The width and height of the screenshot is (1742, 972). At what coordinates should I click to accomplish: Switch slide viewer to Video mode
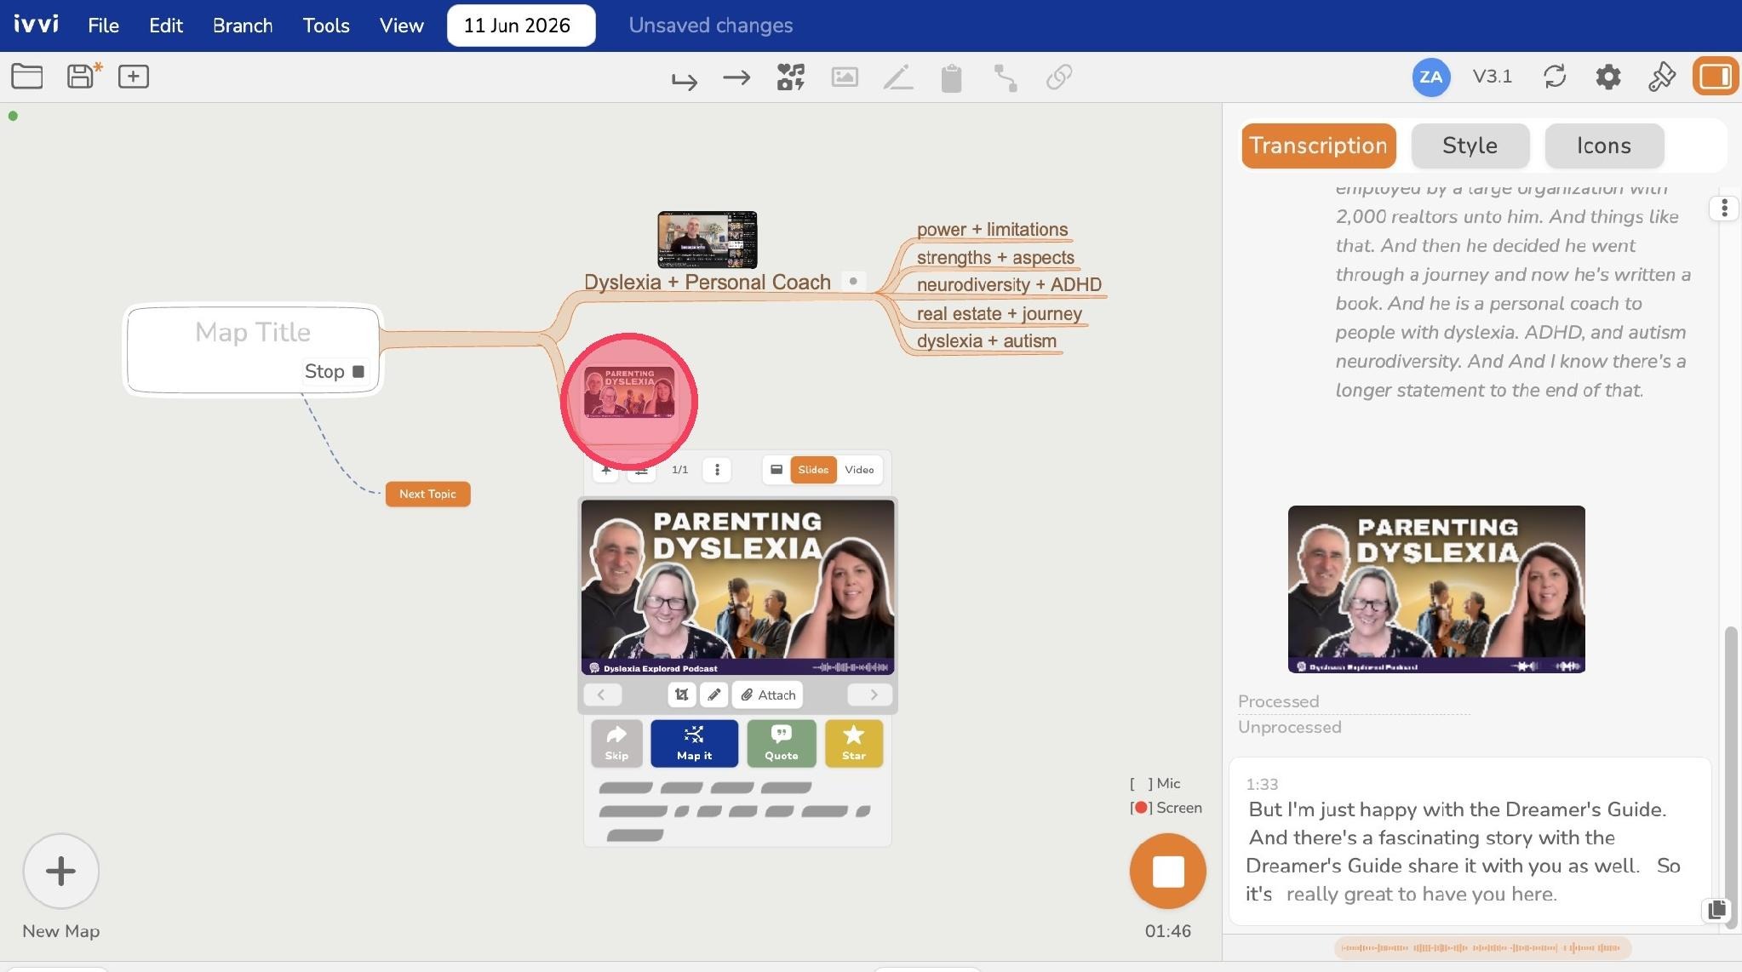click(x=859, y=470)
